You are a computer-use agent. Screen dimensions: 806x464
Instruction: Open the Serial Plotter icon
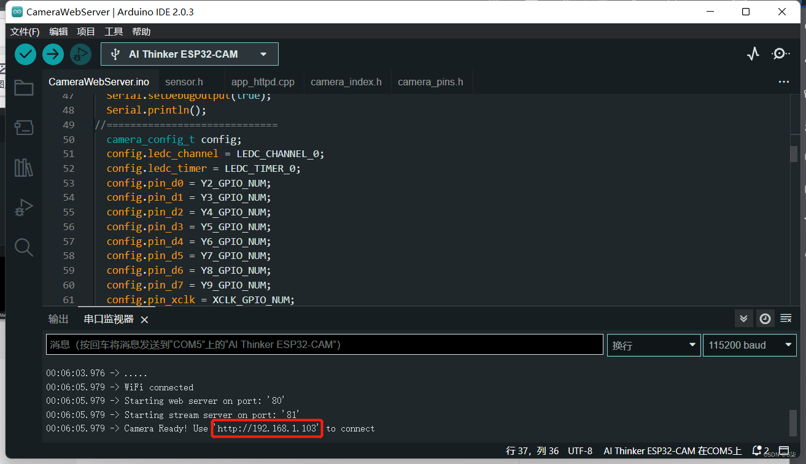753,54
